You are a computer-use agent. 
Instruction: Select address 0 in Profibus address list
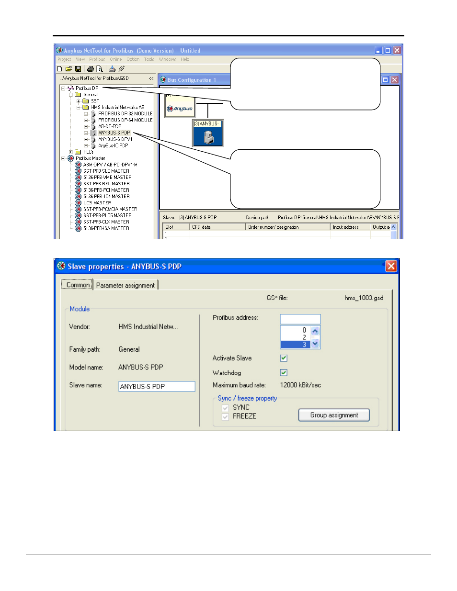(x=296, y=330)
